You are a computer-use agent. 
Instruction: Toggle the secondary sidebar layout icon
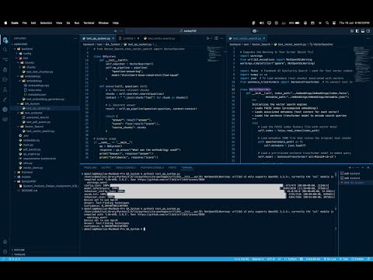pyautogui.click(x=368, y=31)
